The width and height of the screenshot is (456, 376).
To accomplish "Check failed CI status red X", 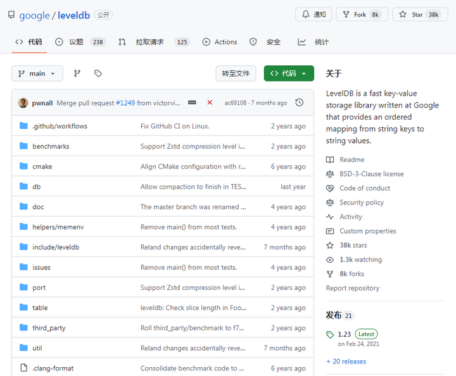I will [x=210, y=103].
